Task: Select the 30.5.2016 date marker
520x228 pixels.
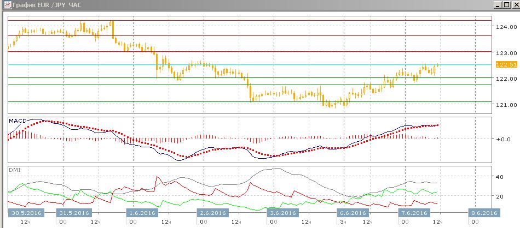Action: click(25, 213)
